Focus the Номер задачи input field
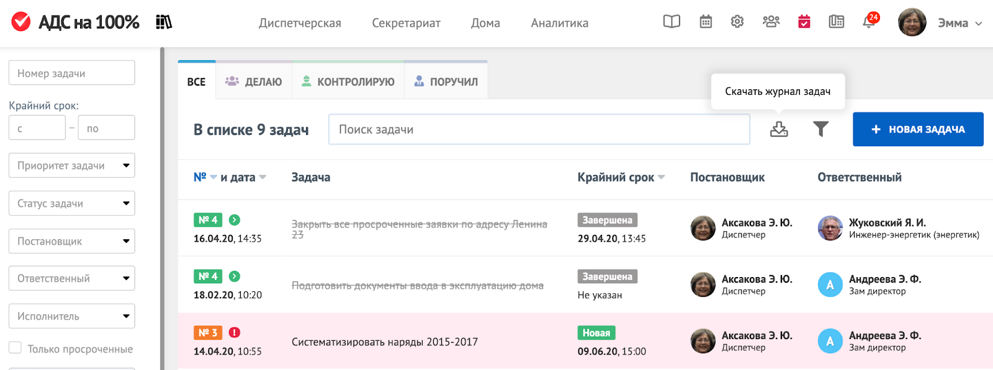The height and width of the screenshot is (370, 993). tap(72, 73)
